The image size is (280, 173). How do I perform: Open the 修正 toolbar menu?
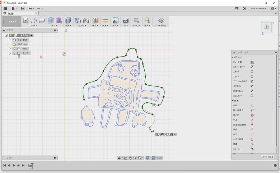click(68, 25)
